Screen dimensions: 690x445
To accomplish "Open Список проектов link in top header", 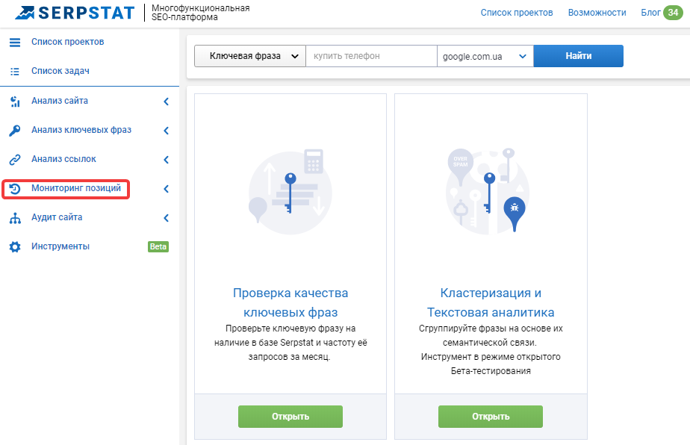I will (517, 13).
